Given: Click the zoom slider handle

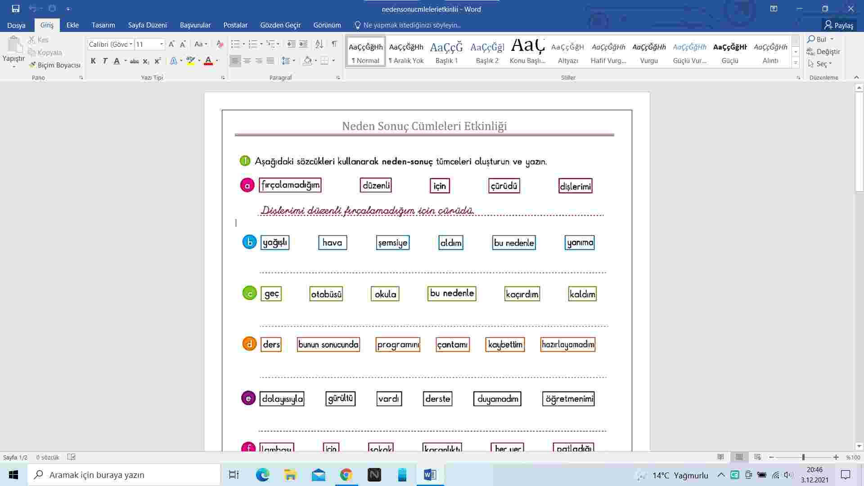Looking at the screenshot, I should (x=803, y=457).
